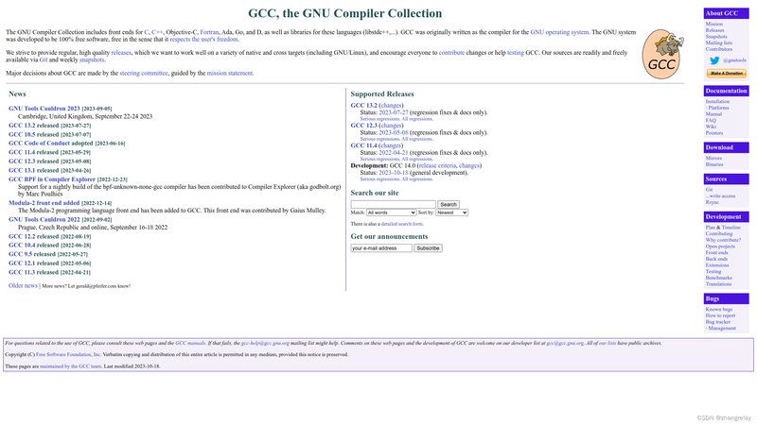The width and height of the screenshot is (757, 425).
Task: Click the e-mail address input field
Action: [x=381, y=248]
